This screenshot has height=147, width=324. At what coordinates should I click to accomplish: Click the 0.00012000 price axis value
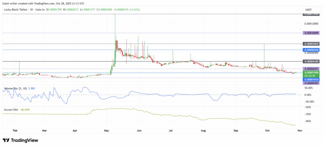pyautogui.click(x=312, y=24)
